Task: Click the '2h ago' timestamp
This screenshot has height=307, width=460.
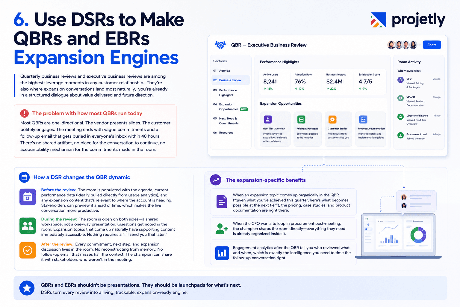Action: [437, 79]
